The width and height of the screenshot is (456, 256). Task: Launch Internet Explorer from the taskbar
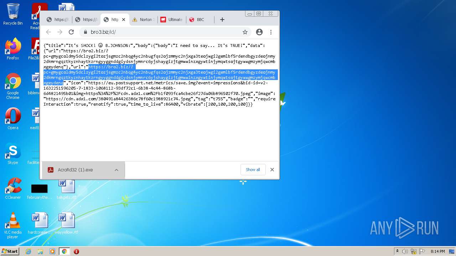28,251
